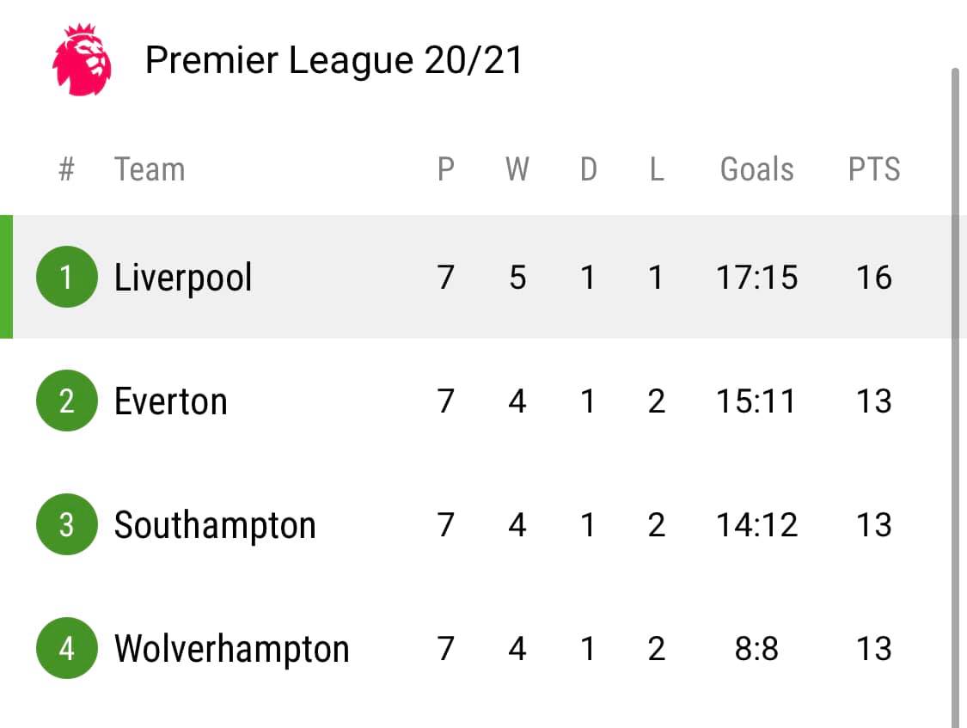Open the Premier League 20/21 title
967x728 pixels.
tap(334, 60)
